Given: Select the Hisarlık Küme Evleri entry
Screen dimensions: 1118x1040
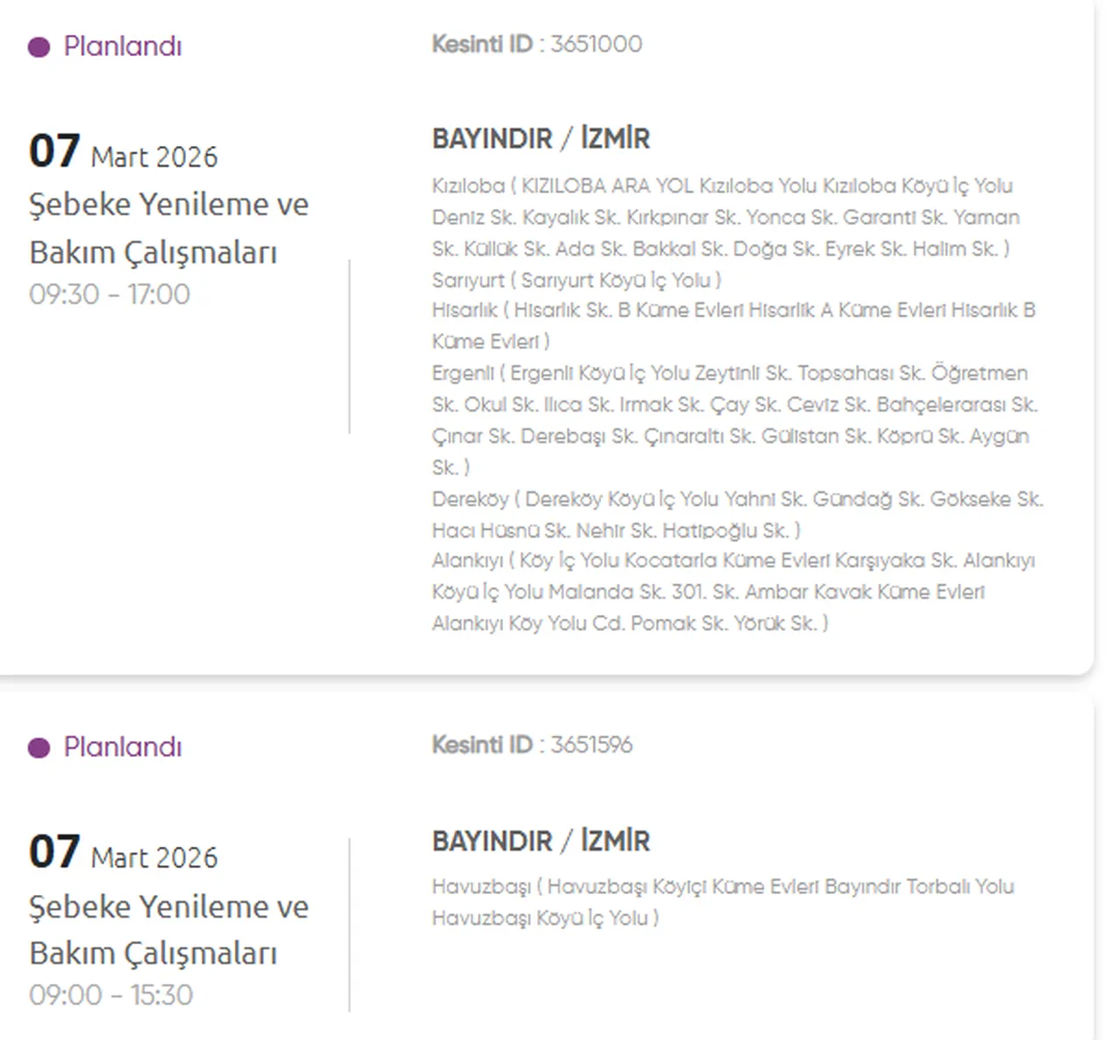Looking at the screenshot, I should coord(734,325).
